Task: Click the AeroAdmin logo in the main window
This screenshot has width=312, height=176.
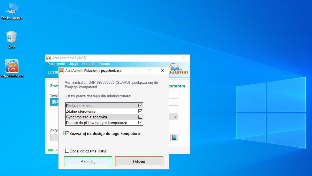Action: pyautogui.click(x=178, y=69)
